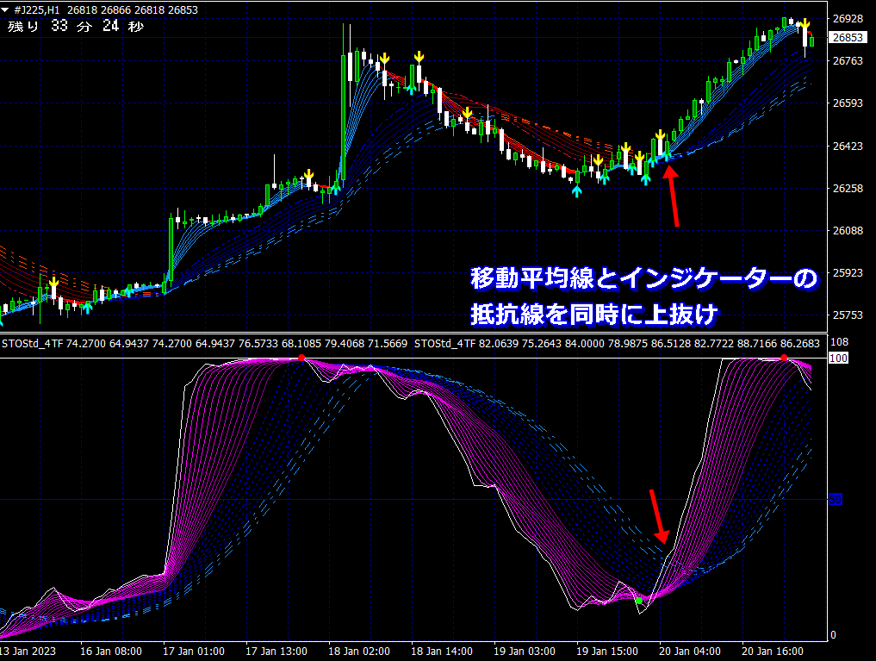Click the cyan arrow below the 16 Jan 08:00 candle
The height and width of the screenshot is (661, 876).
coord(87,306)
